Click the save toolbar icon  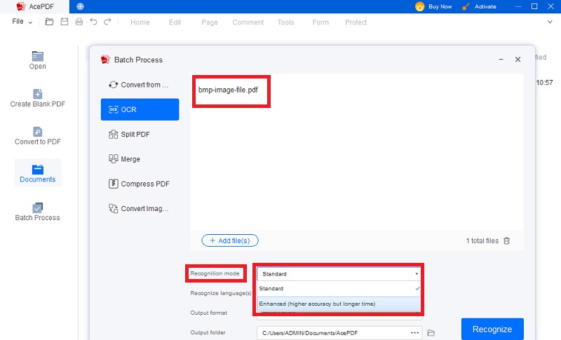pos(65,22)
